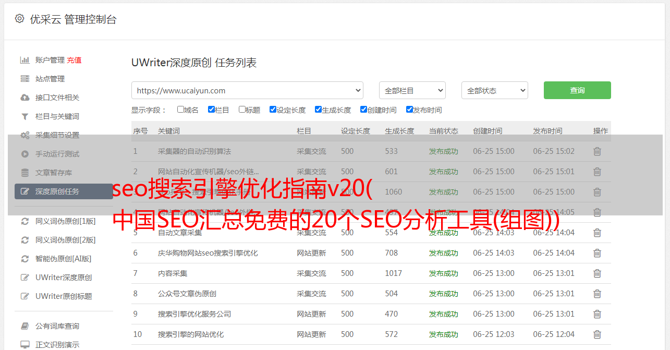
Task: Click 发布成功 status in row 10
Action: (x=444, y=334)
